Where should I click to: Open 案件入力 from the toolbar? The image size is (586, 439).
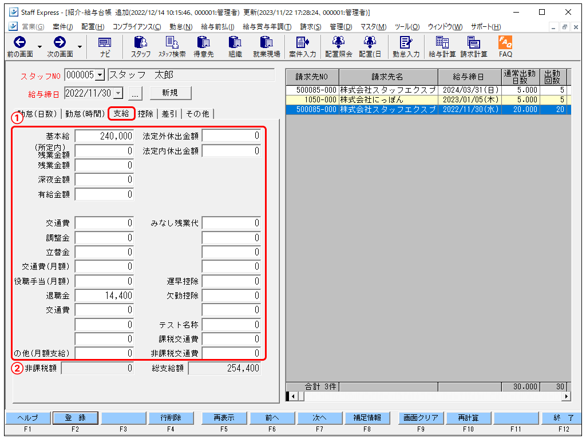click(302, 46)
